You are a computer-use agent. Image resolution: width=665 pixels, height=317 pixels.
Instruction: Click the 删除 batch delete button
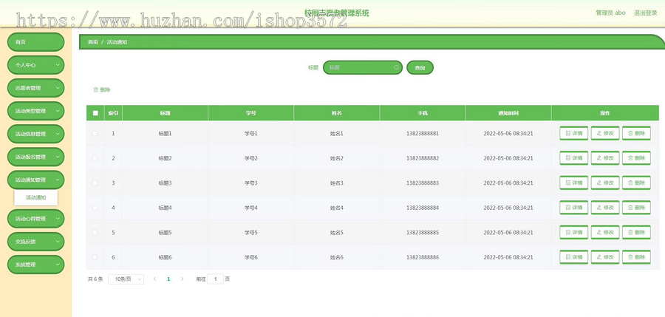pyautogui.click(x=102, y=90)
